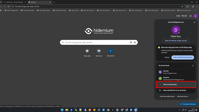Open the reggmail.hidemium bookmark
Screen dimensions: 199x112
(12, 10)
